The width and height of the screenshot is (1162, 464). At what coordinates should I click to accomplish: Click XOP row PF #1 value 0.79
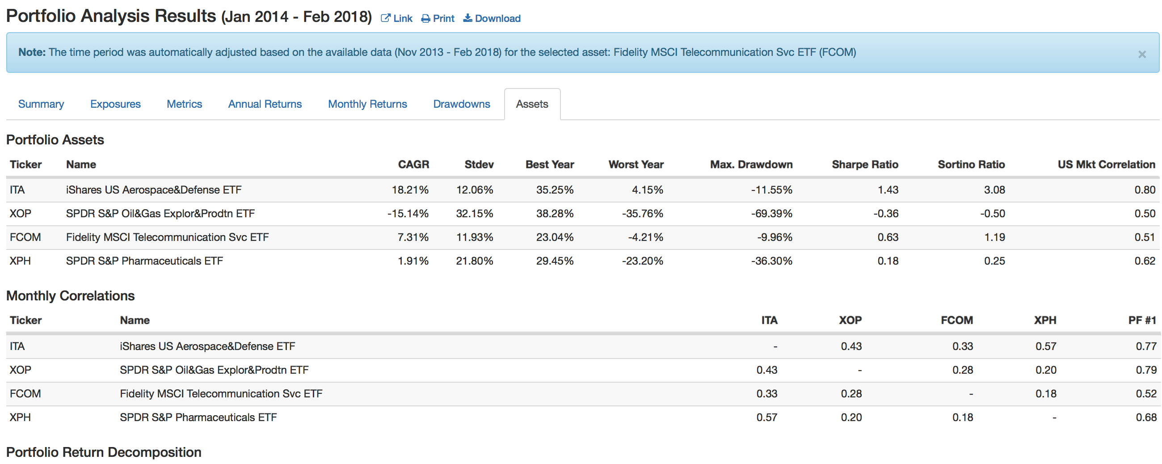[x=1146, y=370]
